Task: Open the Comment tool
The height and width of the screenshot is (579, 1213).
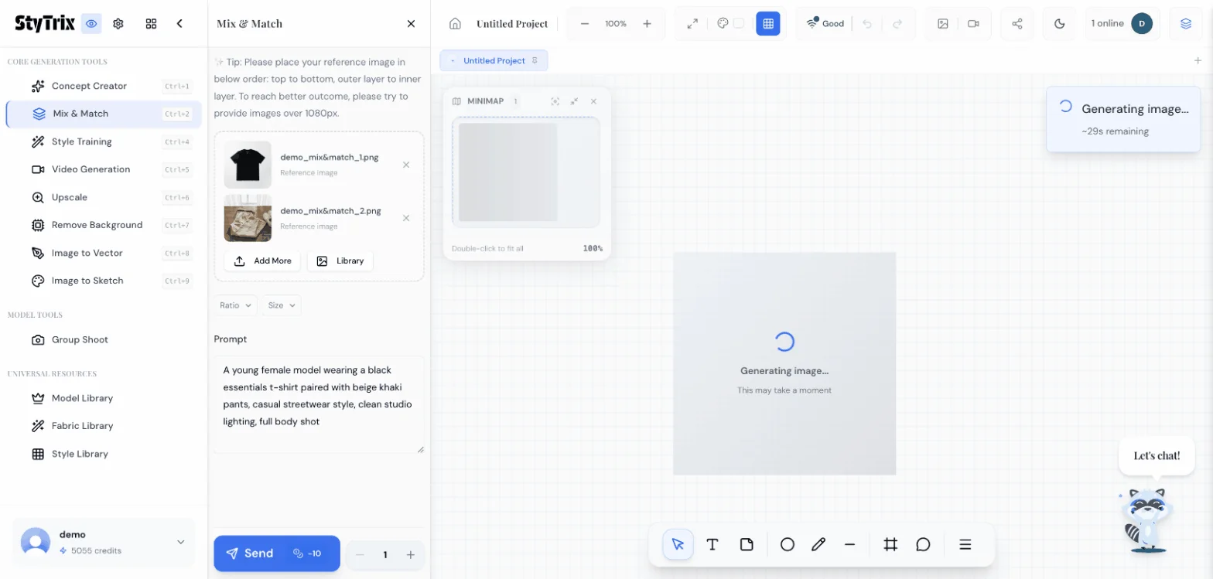Action: click(x=923, y=544)
